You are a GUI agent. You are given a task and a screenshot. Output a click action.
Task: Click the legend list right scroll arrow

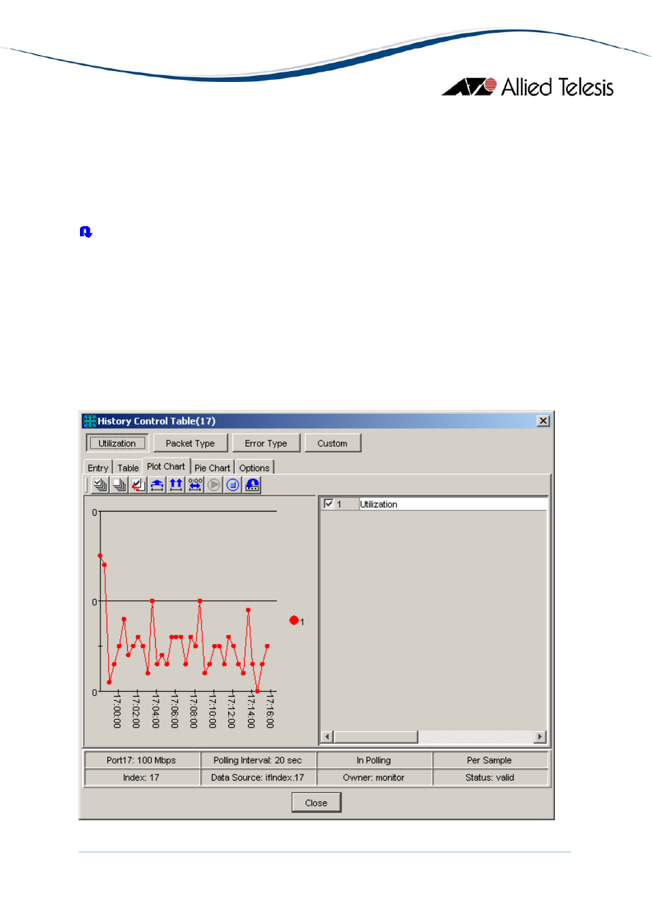(x=540, y=737)
